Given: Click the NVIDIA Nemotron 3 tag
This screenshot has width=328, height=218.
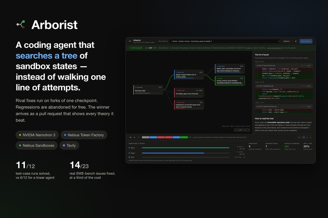Looking at the screenshot, I should [x=37, y=135].
